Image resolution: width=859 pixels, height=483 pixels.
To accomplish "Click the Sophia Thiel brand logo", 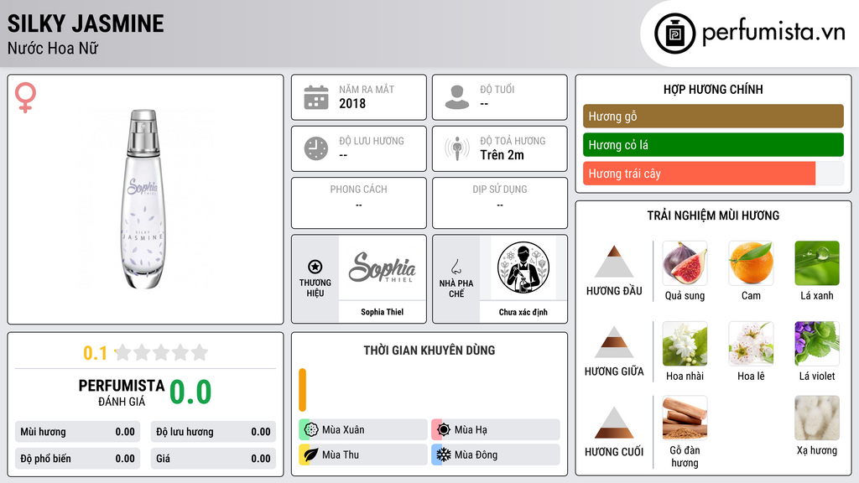I will tap(383, 267).
